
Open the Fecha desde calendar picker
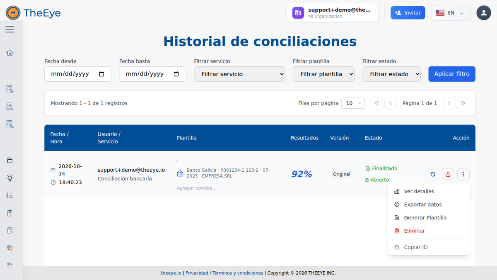pyautogui.click(x=102, y=74)
